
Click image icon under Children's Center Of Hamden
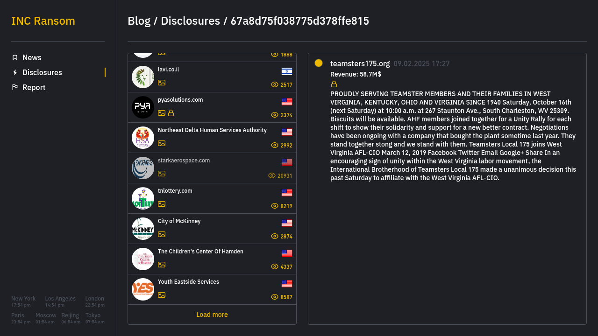(x=162, y=265)
